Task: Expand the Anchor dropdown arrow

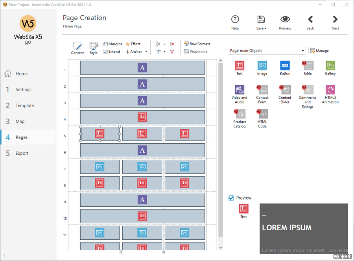Action: 146,52
